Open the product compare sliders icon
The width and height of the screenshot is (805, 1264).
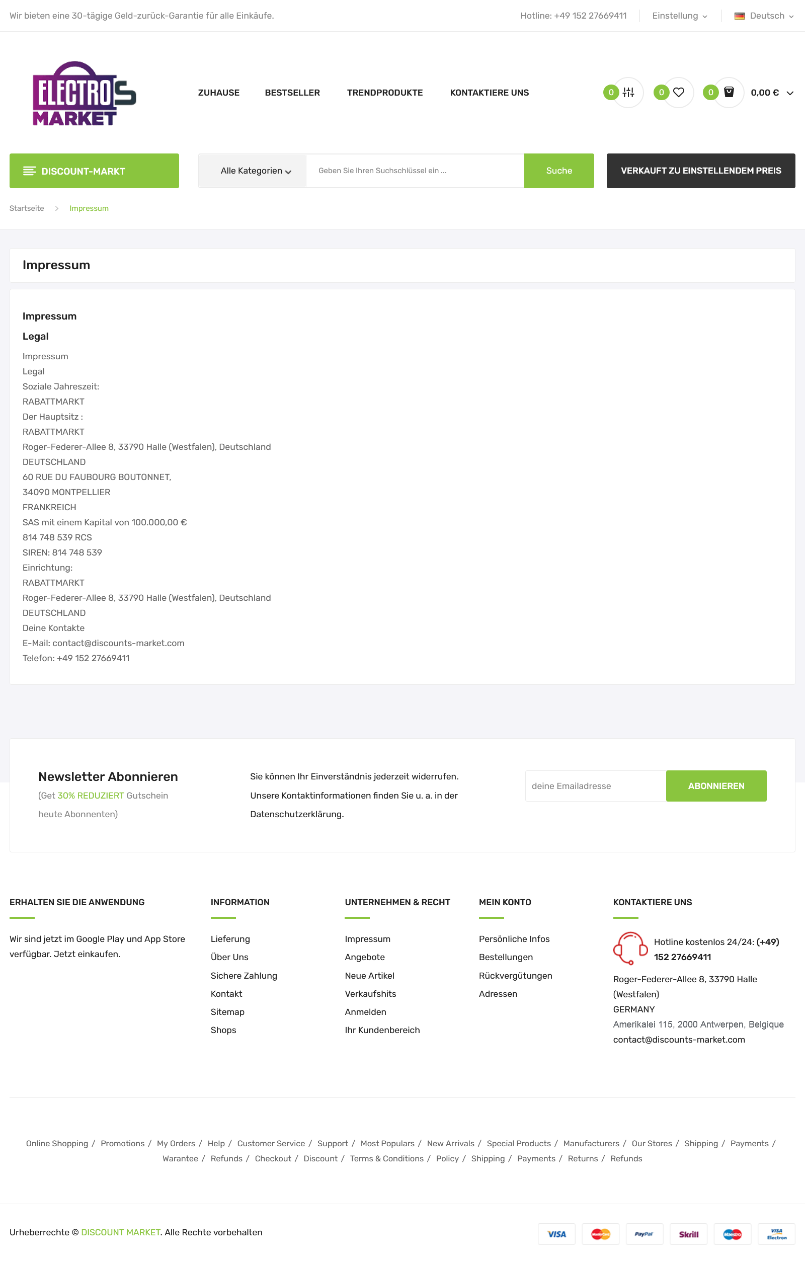tap(628, 93)
